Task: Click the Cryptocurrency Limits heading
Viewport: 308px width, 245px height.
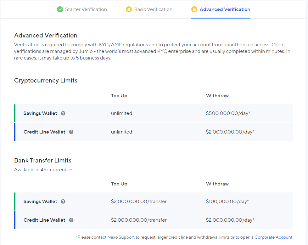Action: pyautogui.click(x=46, y=81)
